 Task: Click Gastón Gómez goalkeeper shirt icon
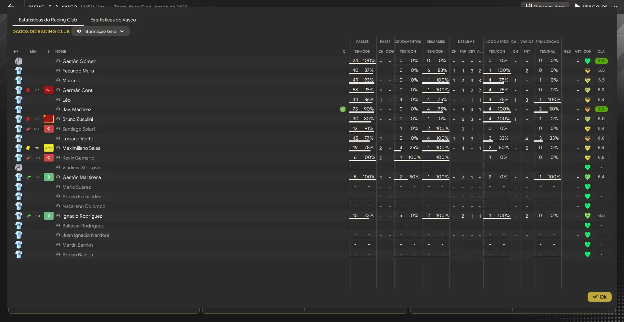[x=19, y=61]
